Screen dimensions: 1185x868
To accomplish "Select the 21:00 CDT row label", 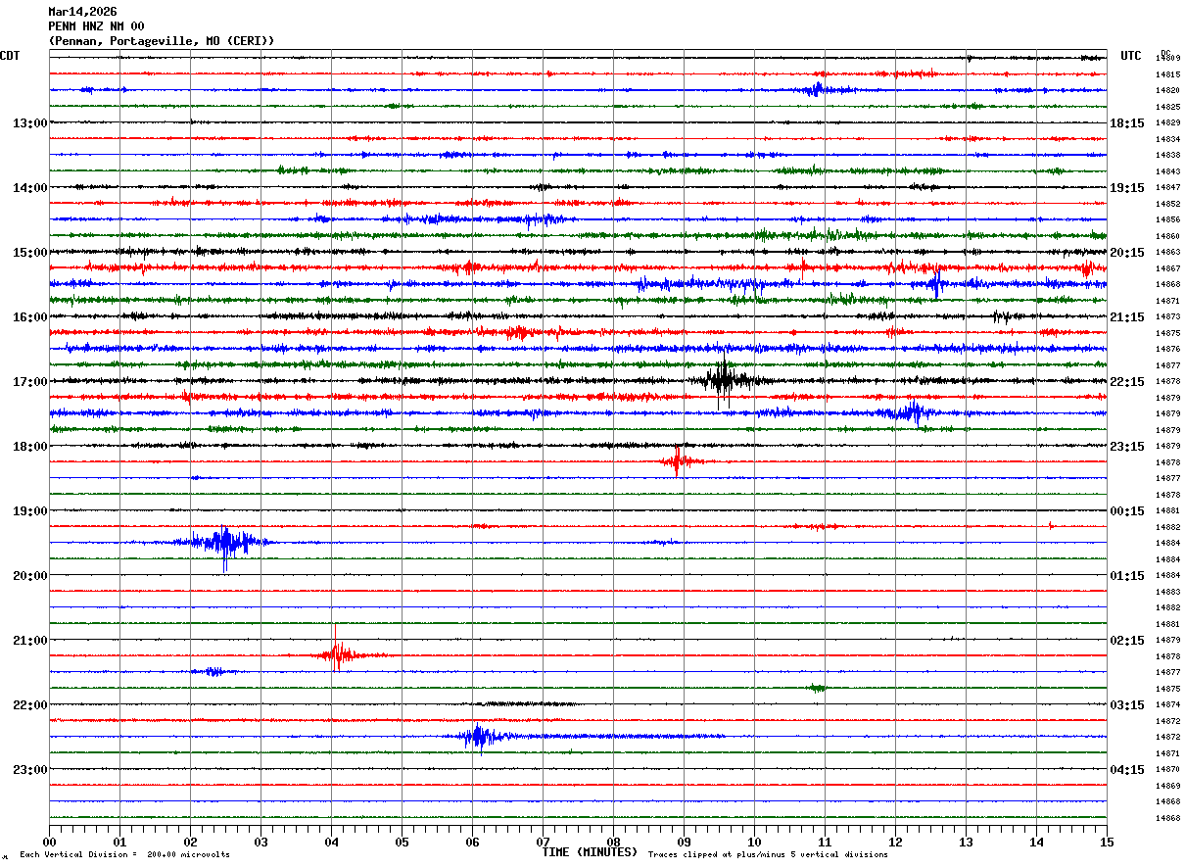I will coord(29,641).
